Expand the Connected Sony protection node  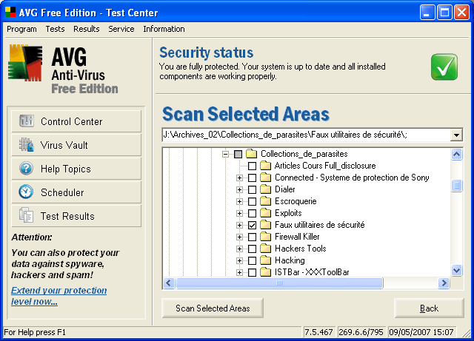(x=239, y=178)
